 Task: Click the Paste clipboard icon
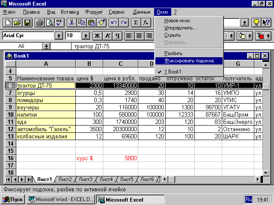click(91, 23)
